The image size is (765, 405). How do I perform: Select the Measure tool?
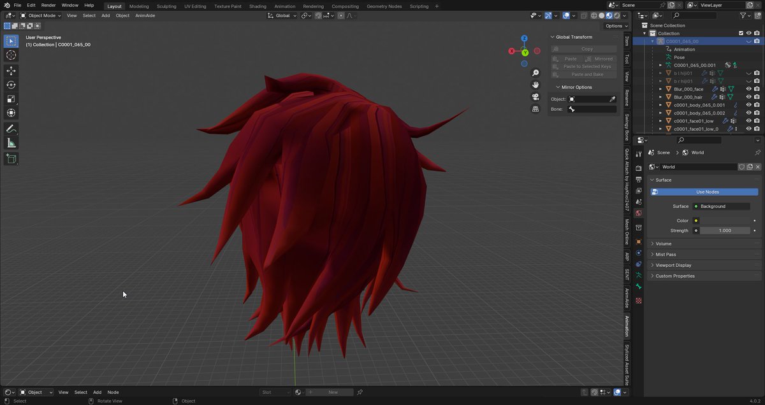click(x=11, y=143)
